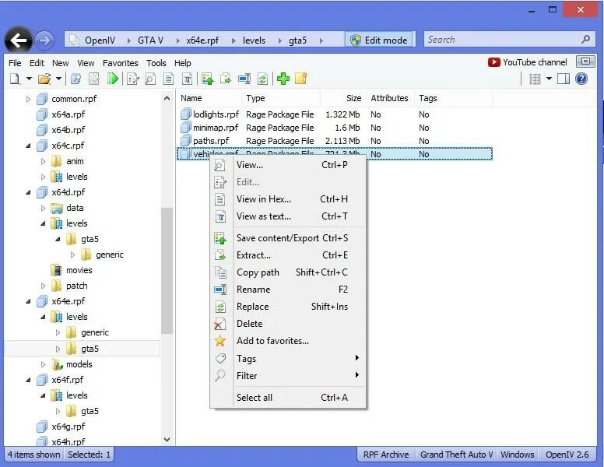Select x64g.rpf in the tree
Screen dimensions: 604x467
tap(68, 427)
